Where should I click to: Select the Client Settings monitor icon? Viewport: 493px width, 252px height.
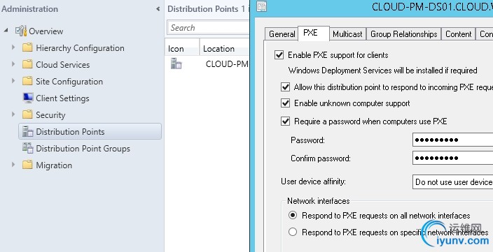click(28, 98)
